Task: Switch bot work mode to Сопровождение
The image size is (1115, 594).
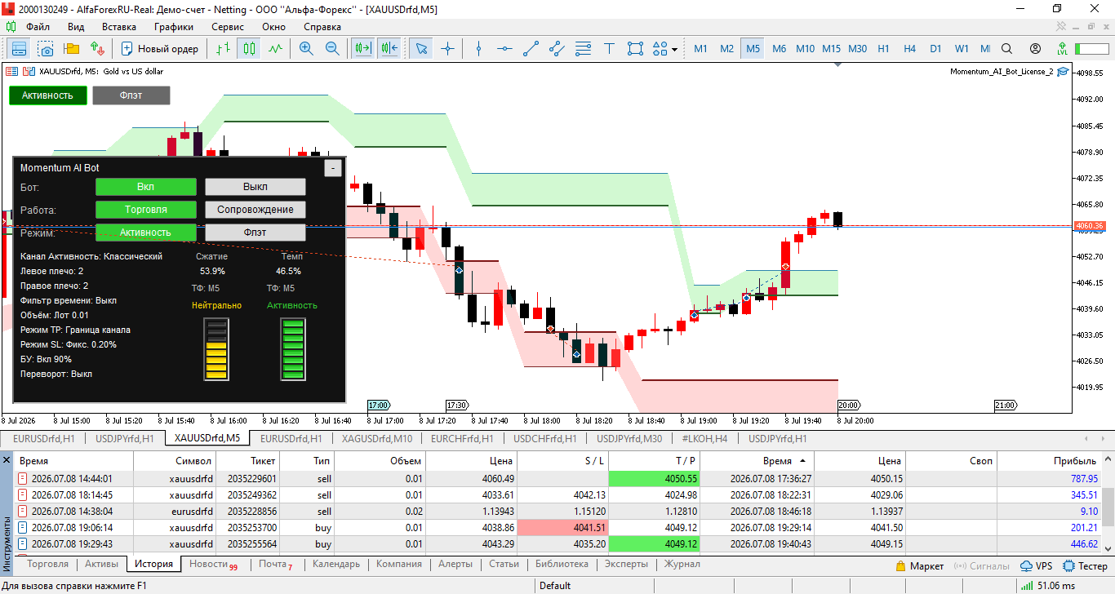Action: click(255, 210)
